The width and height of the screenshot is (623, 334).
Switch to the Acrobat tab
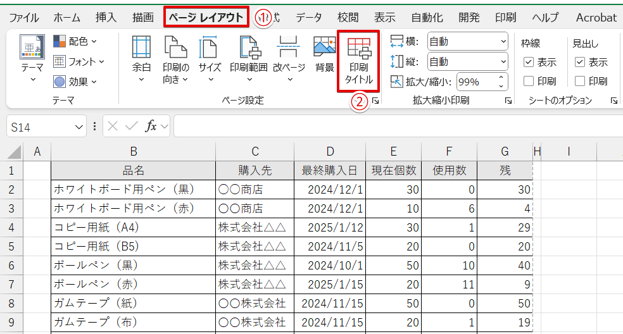point(596,18)
